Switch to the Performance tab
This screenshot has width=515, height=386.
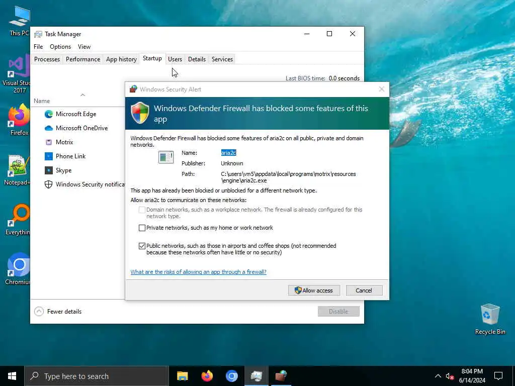pyautogui.click(x=83, y=59)
